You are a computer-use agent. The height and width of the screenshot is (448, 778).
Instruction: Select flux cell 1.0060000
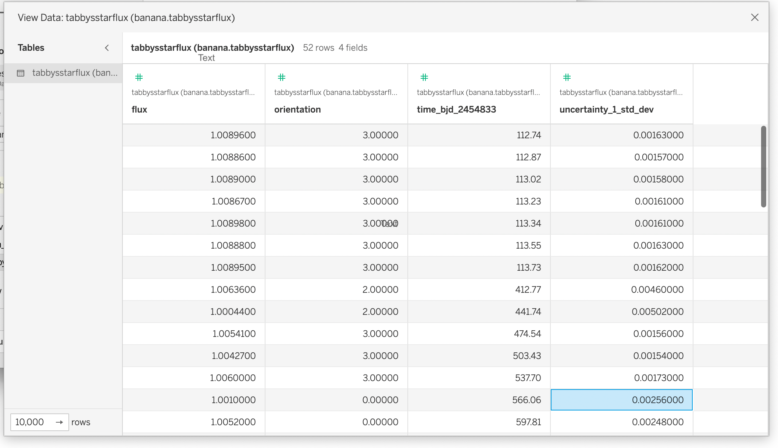click(194, 378)
